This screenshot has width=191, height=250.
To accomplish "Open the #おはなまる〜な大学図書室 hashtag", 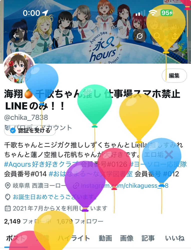I will click(x=91, y=174).
